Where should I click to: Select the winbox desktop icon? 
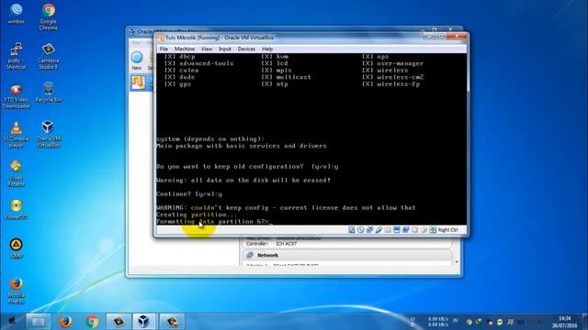(x=17, y=15)
